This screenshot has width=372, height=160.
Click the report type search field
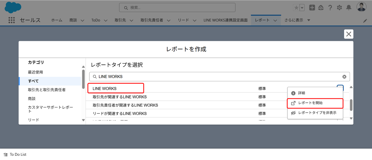(219, 77)
